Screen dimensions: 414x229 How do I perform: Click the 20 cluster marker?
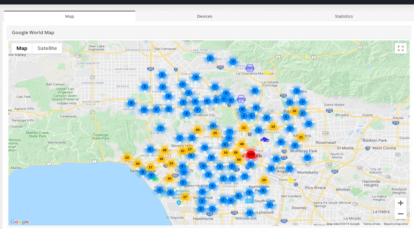[198, 130]
